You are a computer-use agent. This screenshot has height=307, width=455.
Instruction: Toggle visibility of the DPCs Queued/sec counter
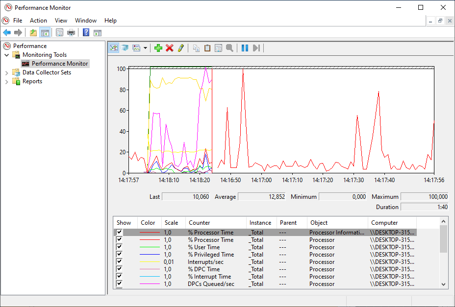click(x=119, y=283)
